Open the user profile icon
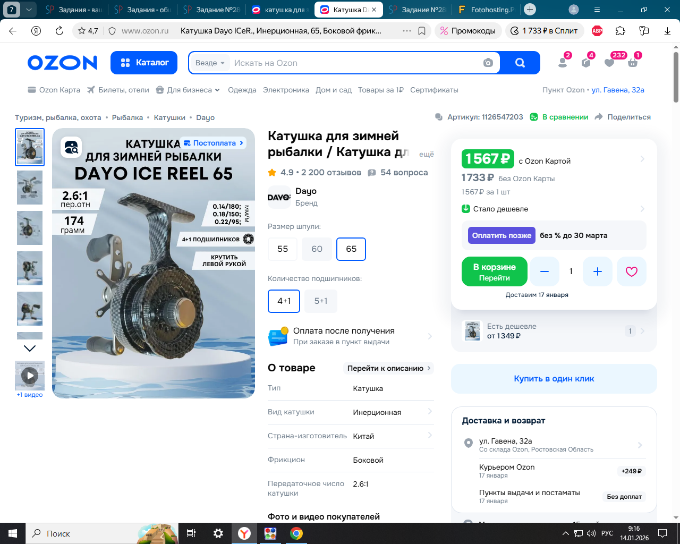This screenshot has width=680, height=544. coord(563,62)
